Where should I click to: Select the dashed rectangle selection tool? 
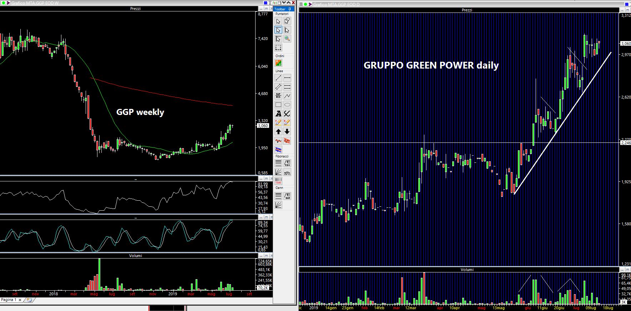tap(278, 47)
